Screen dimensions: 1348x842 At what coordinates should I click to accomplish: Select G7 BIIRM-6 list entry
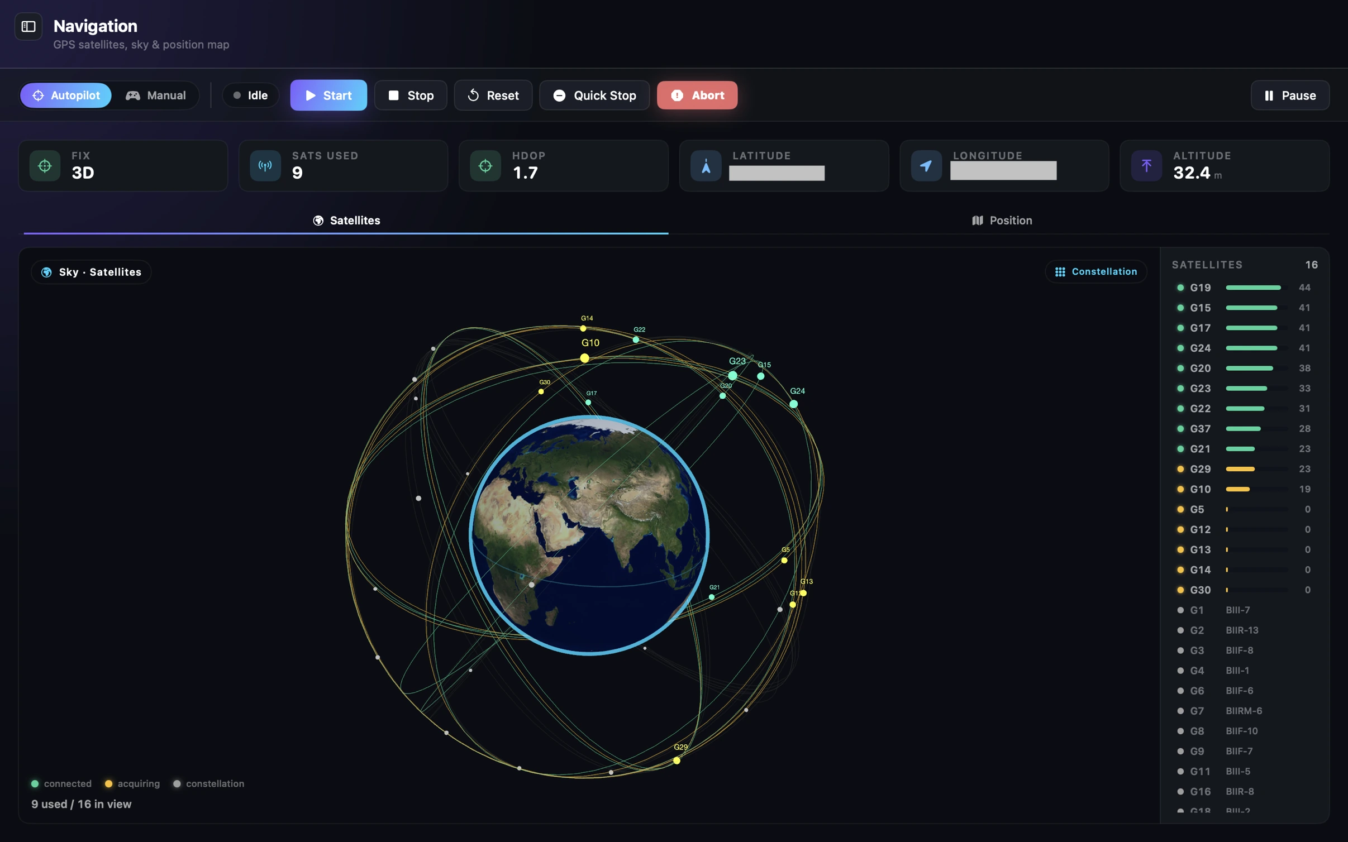(x=1244, y=711)
